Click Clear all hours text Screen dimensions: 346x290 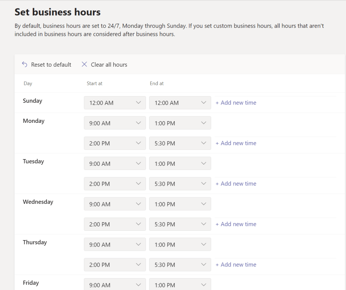coord(109,65)
